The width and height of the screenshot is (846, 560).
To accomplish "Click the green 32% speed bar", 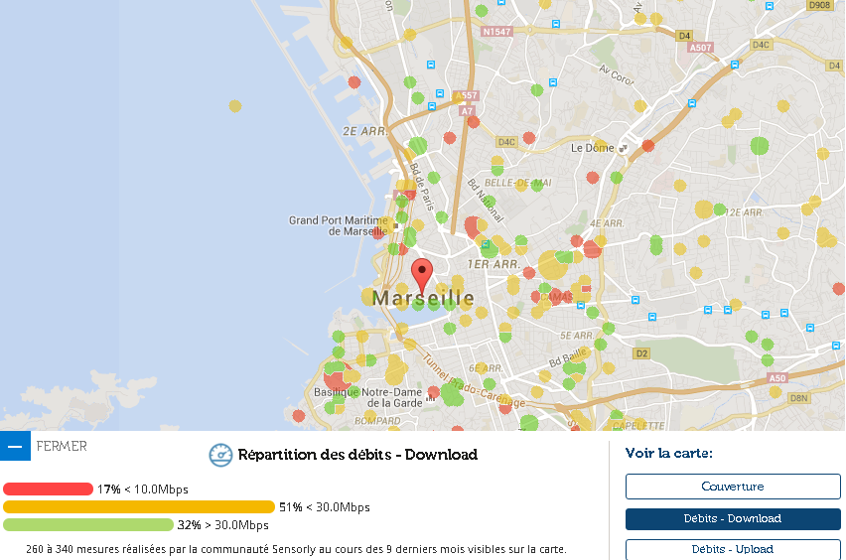I will pyautogui.click(x=88, y=525).
